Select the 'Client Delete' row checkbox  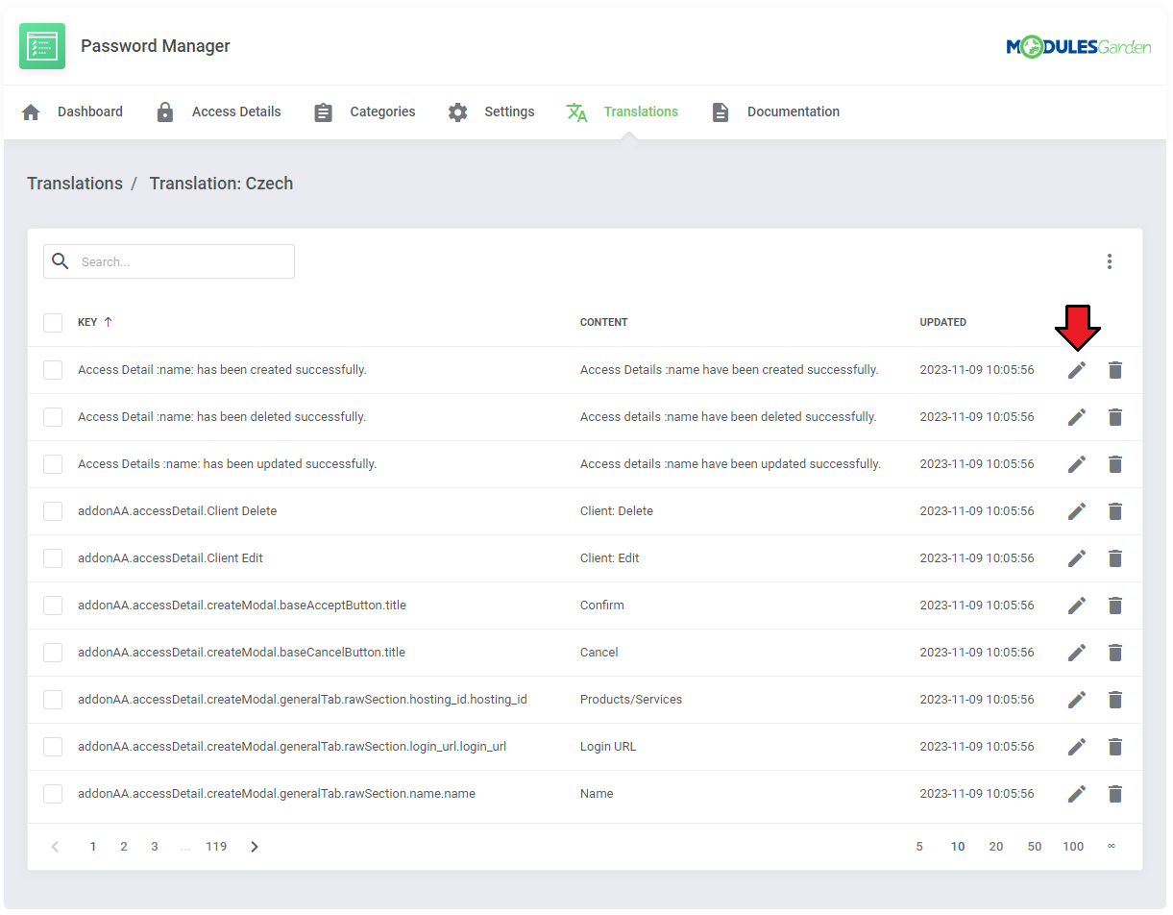[53, 511]
